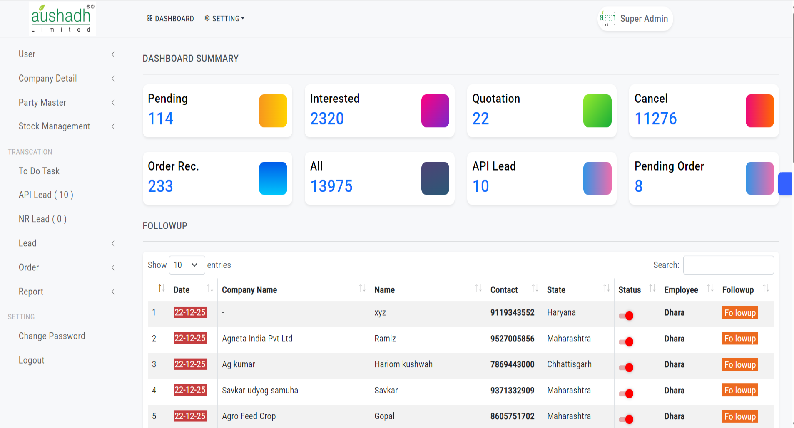Click the followup table Search field
Viewport: 794px width, 428px height.
tap(728, 265)
